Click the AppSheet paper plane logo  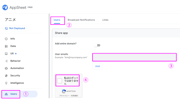tap(5, 7)
